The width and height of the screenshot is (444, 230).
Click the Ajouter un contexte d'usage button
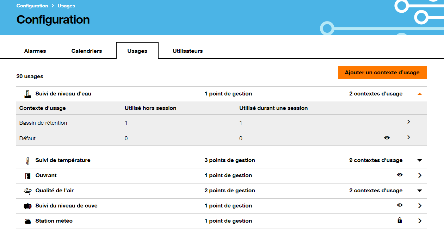[382, 73]
